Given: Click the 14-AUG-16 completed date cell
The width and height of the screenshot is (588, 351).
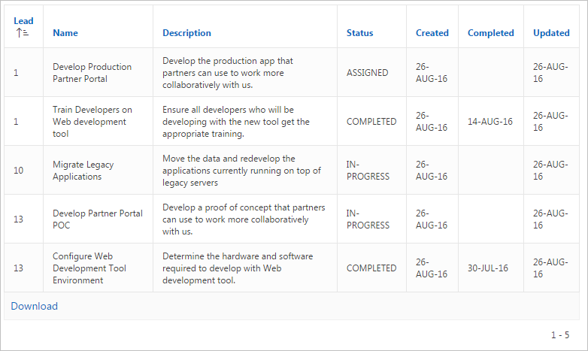Looking at the screenshot, I should click(490, 122).
